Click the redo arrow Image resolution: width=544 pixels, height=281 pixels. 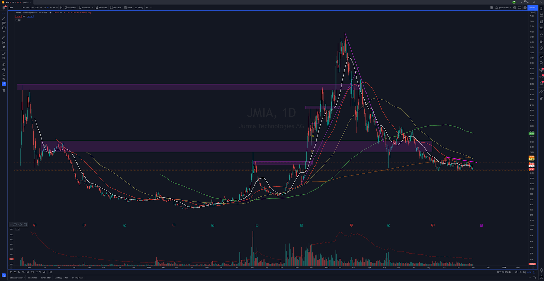pos(151,7)
